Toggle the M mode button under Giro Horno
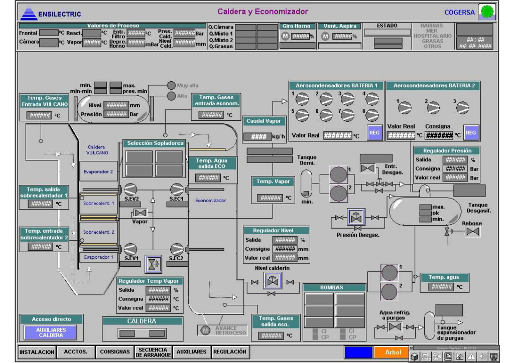Viewport: 514px width, 363px height. click(x=285, y=36)
